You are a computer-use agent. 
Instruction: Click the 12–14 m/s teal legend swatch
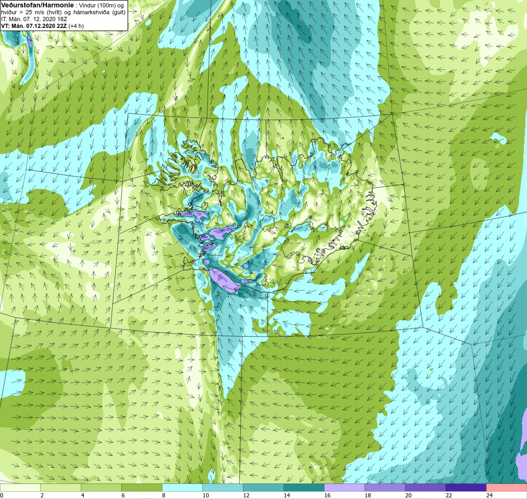coord(263,487)
